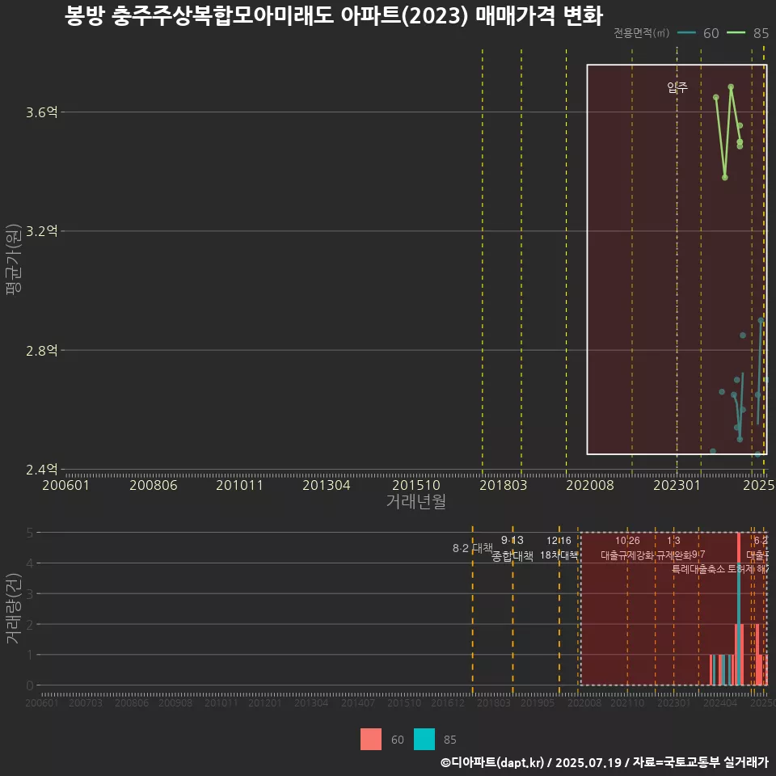Click the 1·3 policy marker label

tap(673, 541)
